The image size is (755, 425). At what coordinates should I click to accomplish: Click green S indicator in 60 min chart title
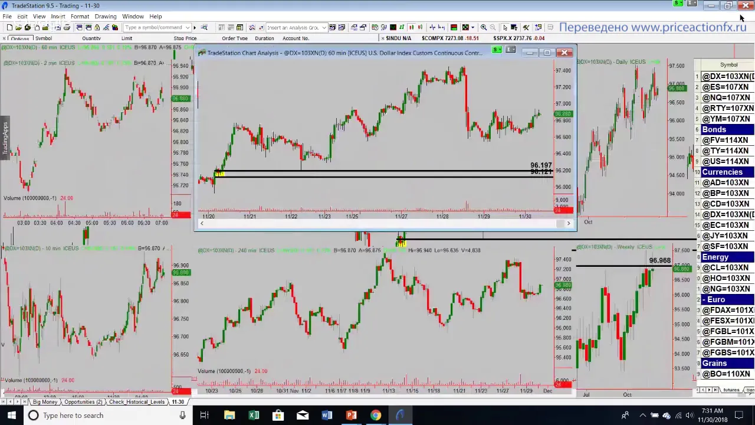497,50
